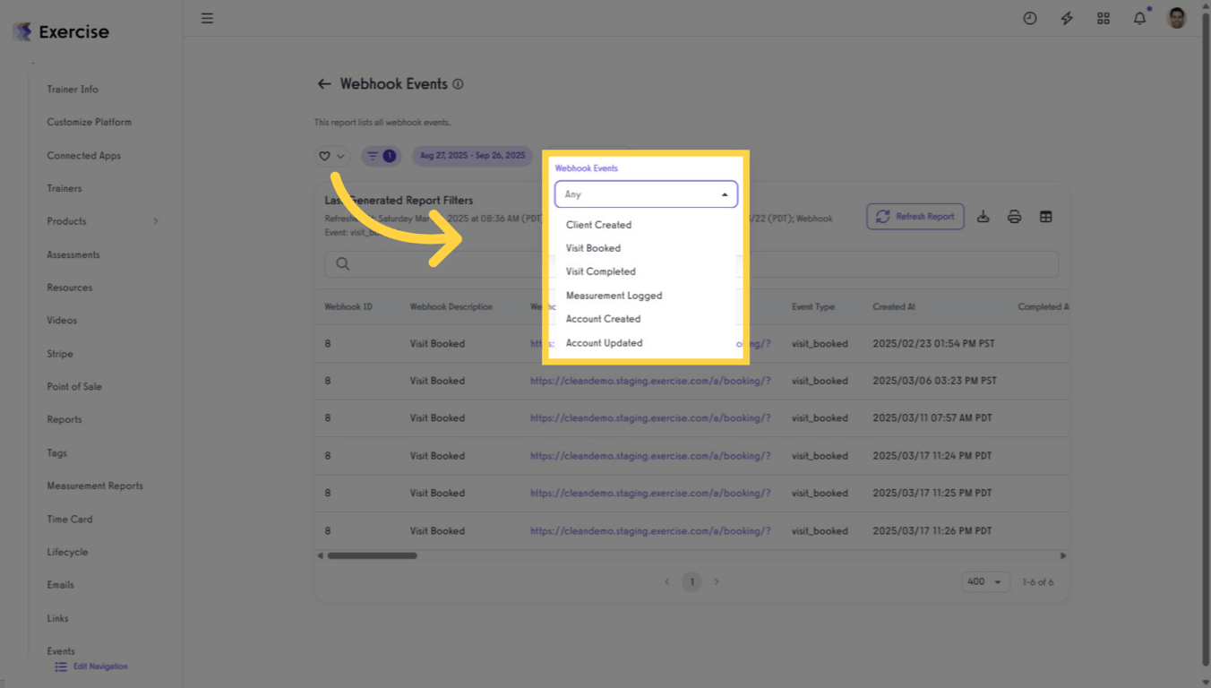Click the apps grid icon in top bar
The width and height of the screenshot is (1211, 688).
(1103, 18)
